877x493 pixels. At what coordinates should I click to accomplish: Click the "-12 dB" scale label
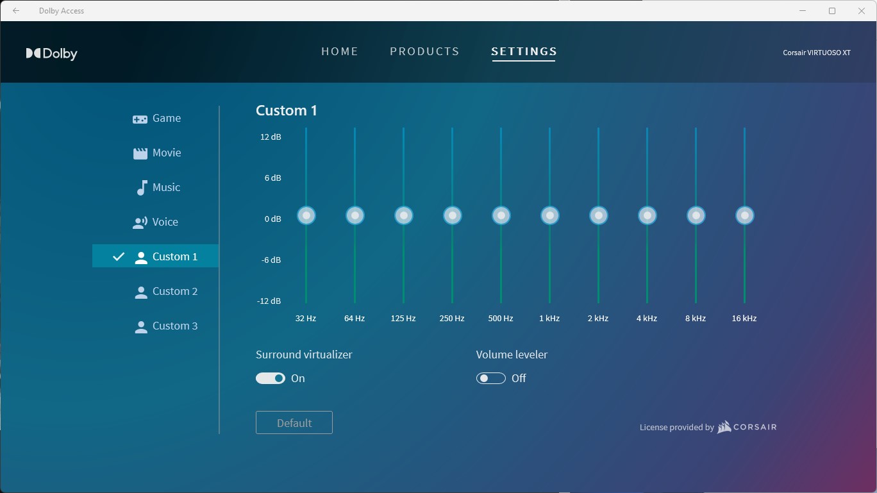(x=269, y=301)
